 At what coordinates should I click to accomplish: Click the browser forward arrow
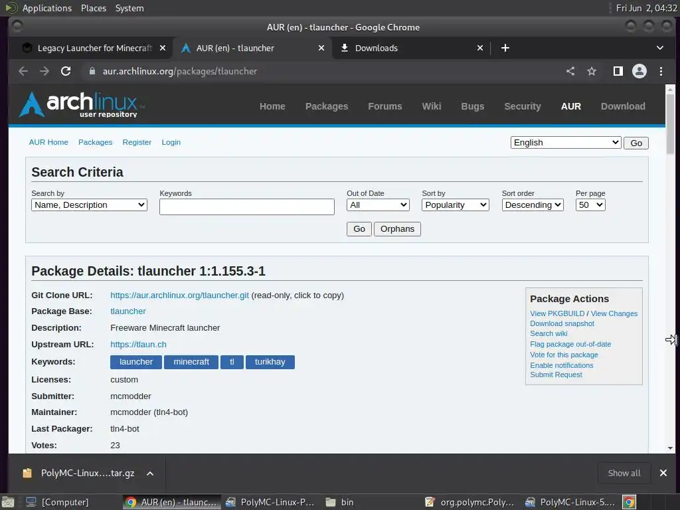tap(44, 71)
